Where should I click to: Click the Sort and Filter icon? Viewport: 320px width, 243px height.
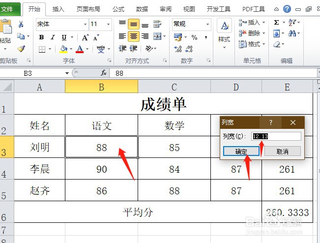[x=292, y=22]
